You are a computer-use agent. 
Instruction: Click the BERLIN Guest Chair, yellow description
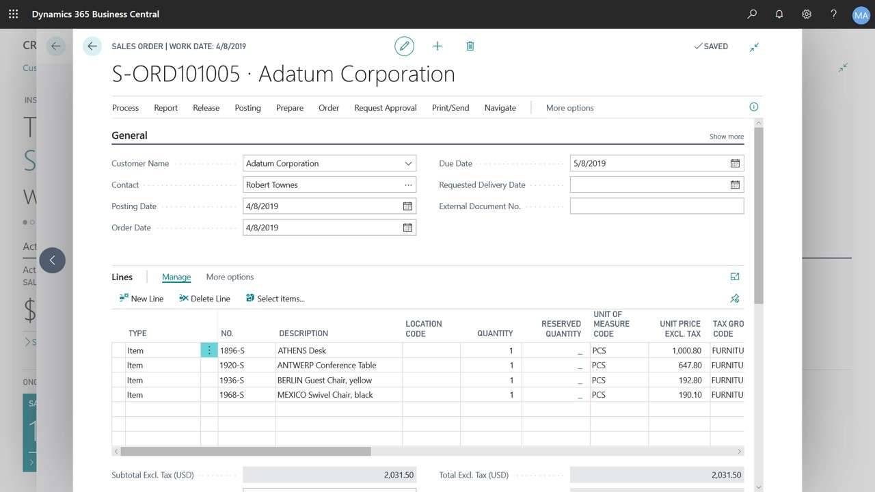pos(325,380)
